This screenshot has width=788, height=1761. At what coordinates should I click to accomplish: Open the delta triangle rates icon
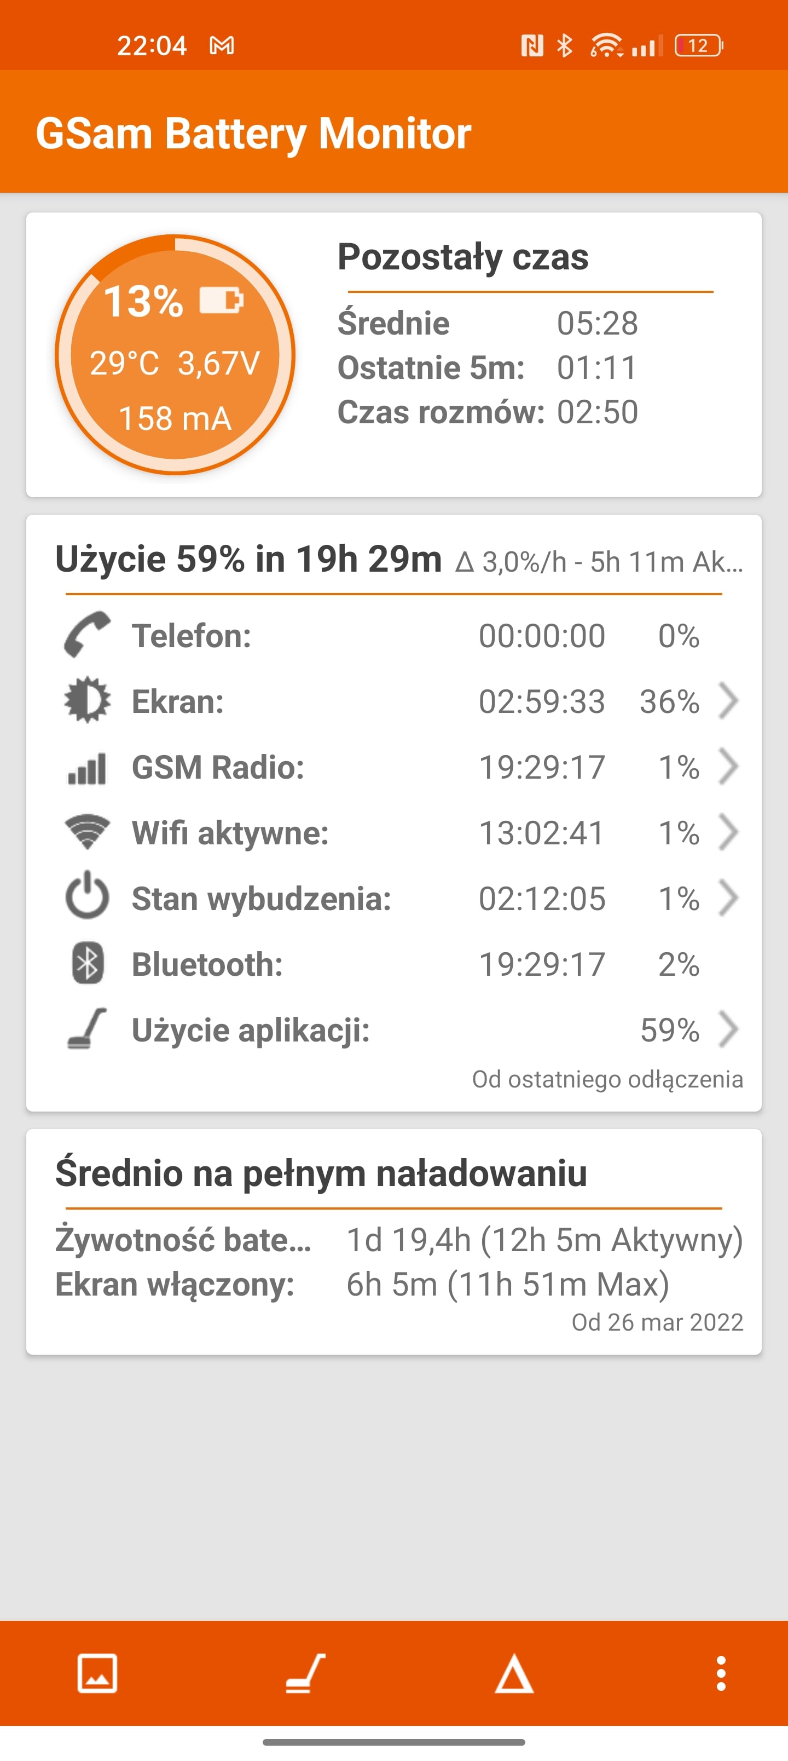pyautogui.click(x=513, y=1673)
